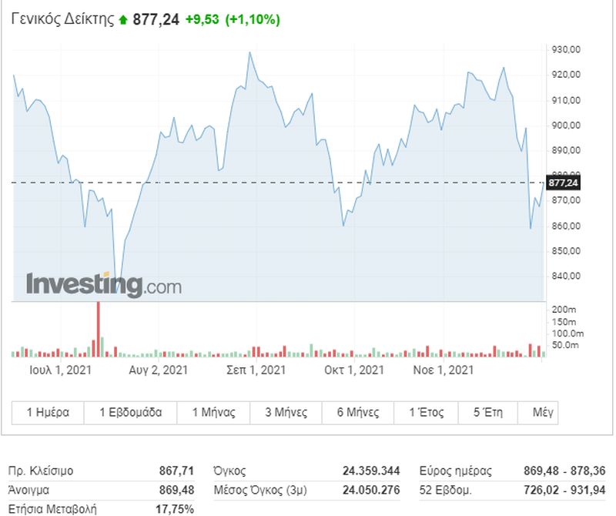Click the Αυγ 2, 2021 date label

(159, 370)
